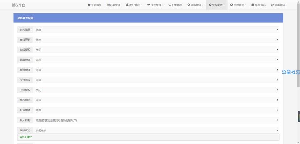Click the 授权平台 brand link
The width and height of the screenshot is (300, 144).
tap(18, 5)
